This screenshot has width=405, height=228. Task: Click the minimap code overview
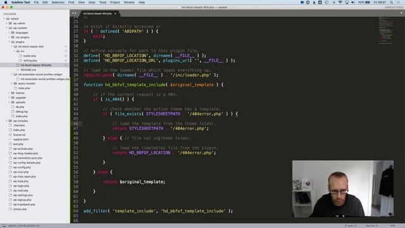pyautogui.click(x=386, y=30)
